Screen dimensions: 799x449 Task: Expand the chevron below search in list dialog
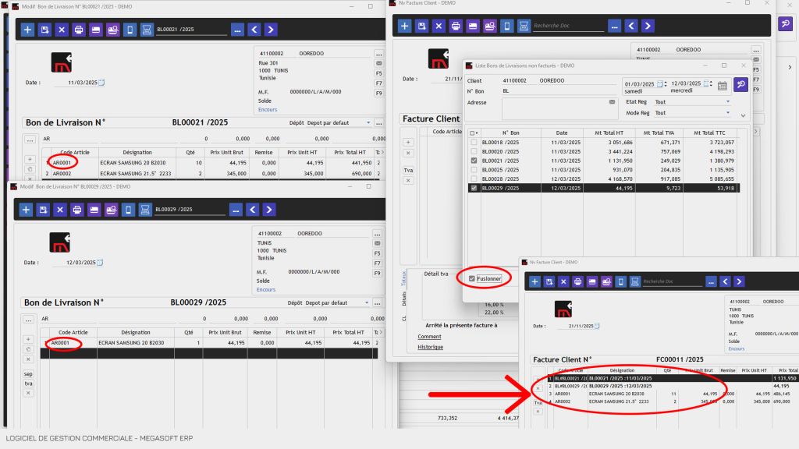tap(743, 115)
